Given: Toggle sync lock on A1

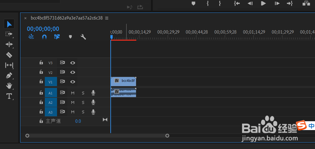Looking at the screenshot, I should (63, 93).
